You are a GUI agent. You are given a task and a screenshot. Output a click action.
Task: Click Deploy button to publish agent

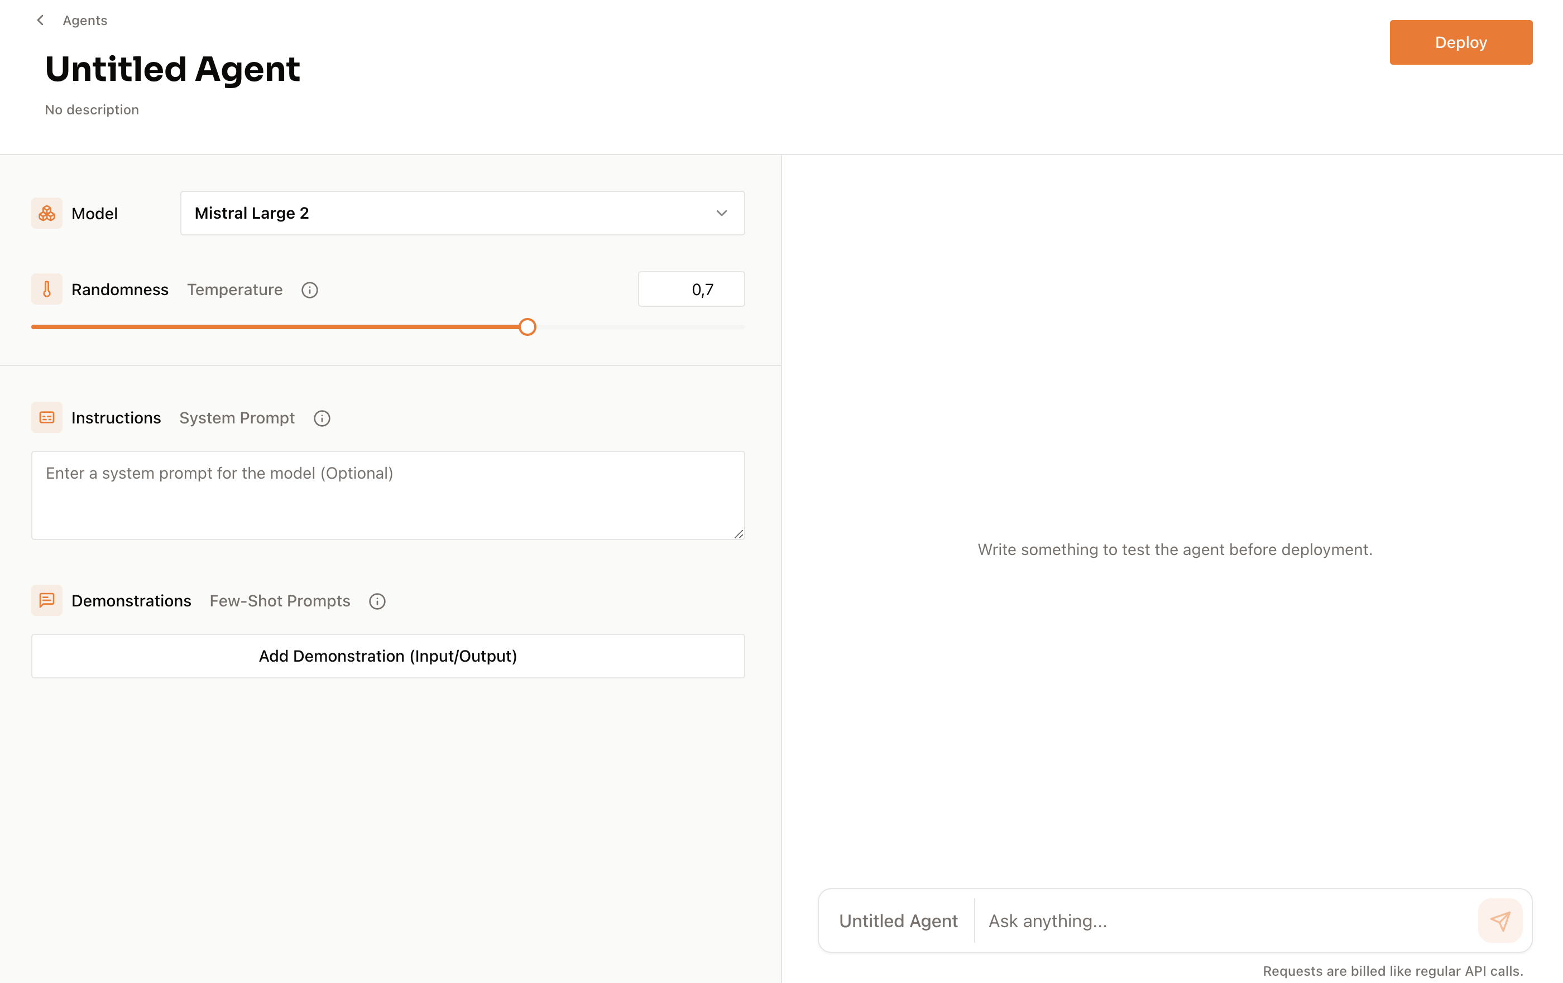[x=1461, y=42]
